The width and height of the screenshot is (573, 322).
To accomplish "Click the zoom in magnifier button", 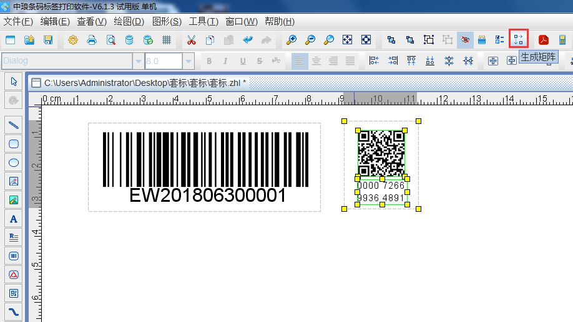I will (x=291, y=40).
